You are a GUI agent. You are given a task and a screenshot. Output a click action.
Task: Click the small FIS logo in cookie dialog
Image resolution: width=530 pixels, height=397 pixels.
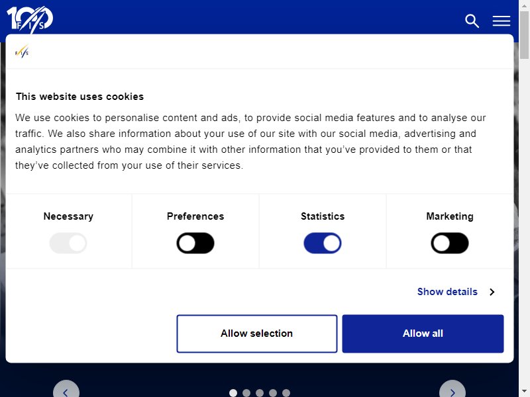point(22,52)
